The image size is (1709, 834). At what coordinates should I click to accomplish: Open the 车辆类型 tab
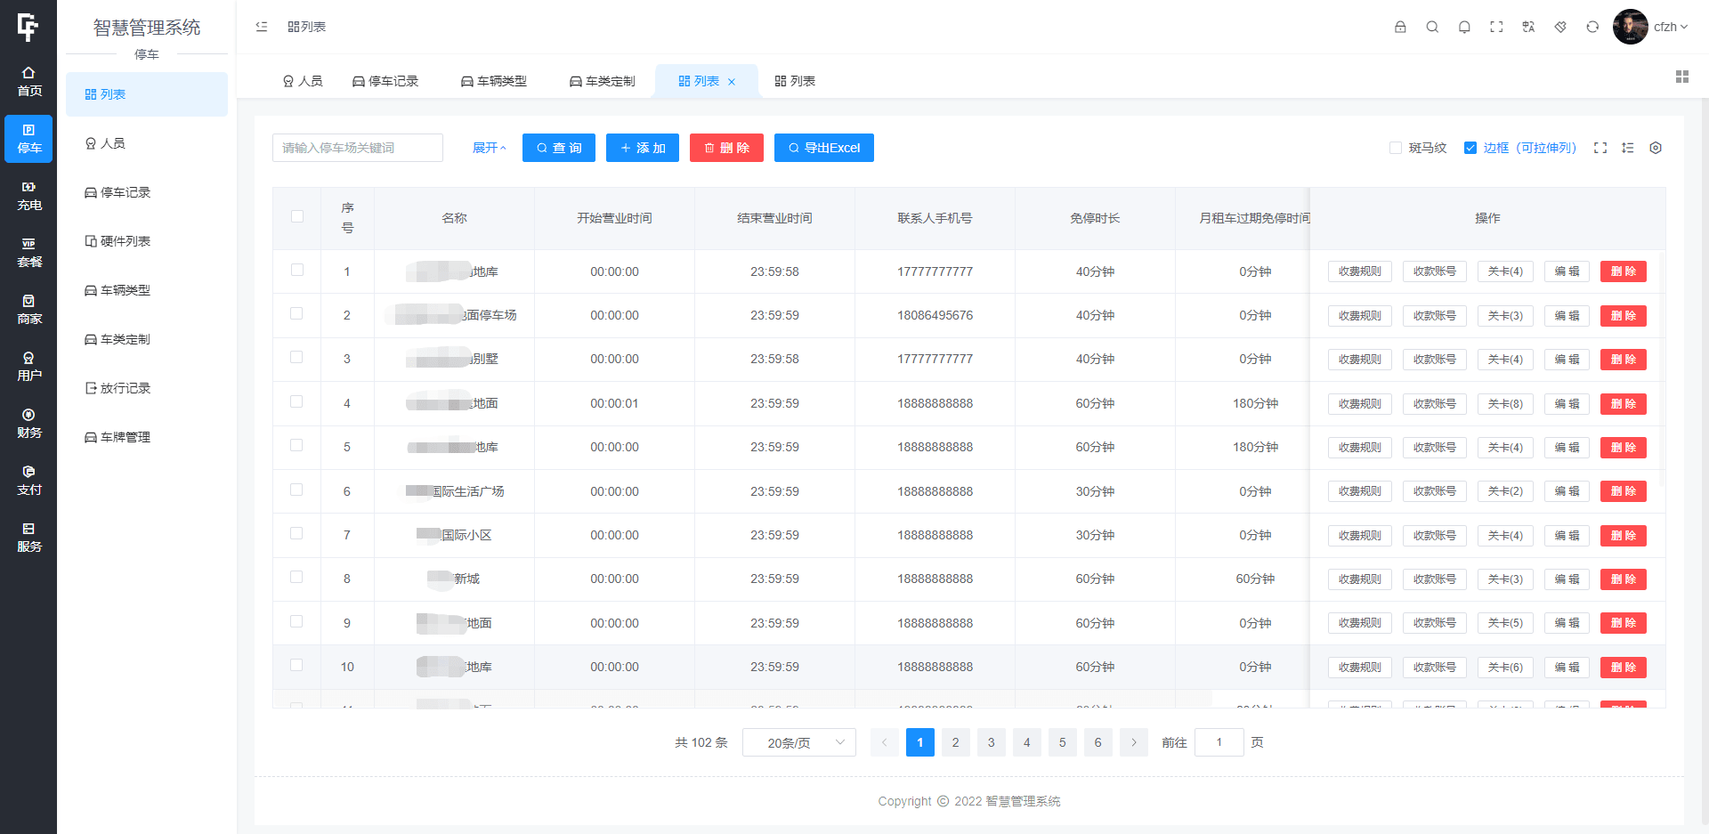click(495, 80)
